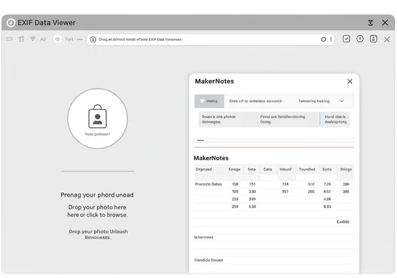The width and height of the screenshot is (397, 278).
Task: Click the heart icon in Inoing tab
Action: tap(202, 101)
